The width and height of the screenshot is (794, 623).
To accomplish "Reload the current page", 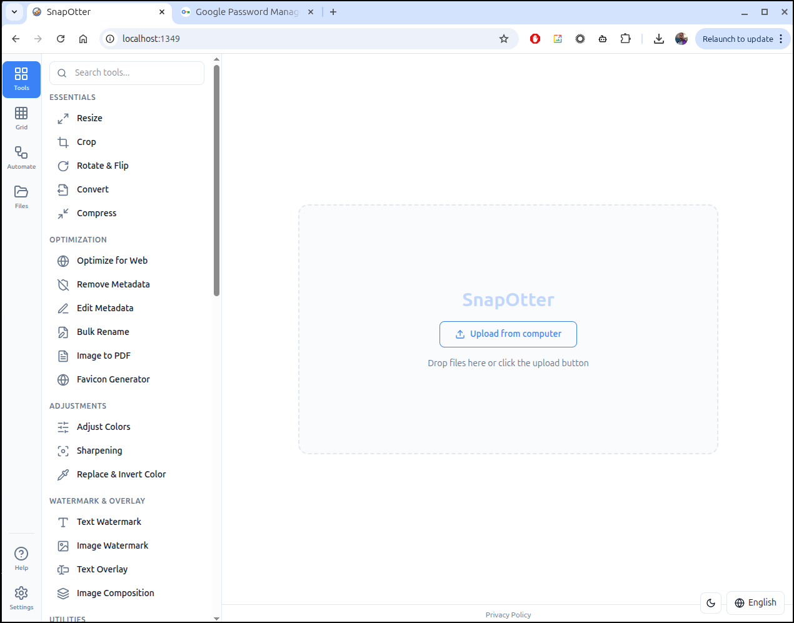I will tap(61, 39).
